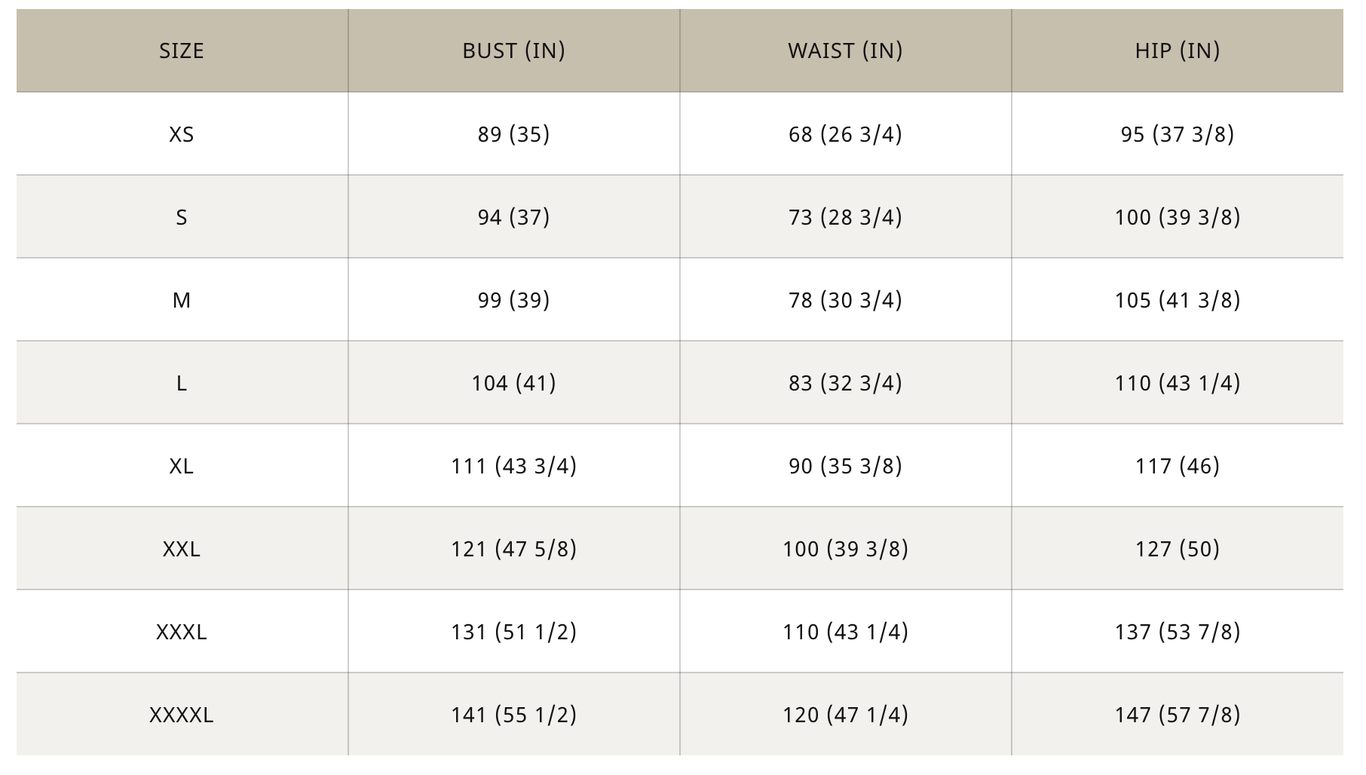
Task: Click the XXL bust value 121 (47 5/8)
Action: (513, 549)
